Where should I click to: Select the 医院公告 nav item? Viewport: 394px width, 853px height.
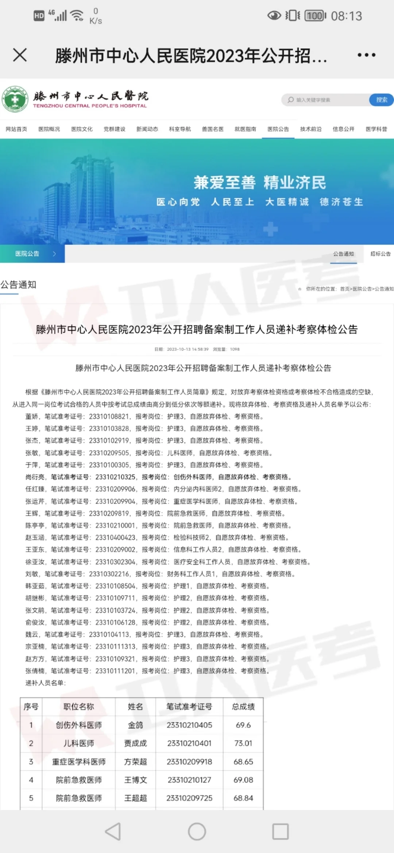pos(278,129)
